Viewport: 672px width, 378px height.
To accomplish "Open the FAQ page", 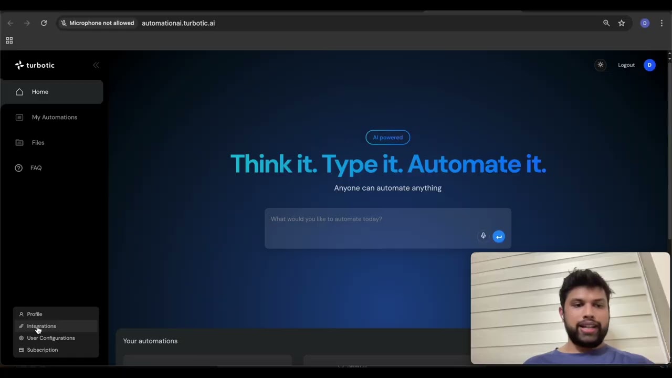I will (36, 168).
